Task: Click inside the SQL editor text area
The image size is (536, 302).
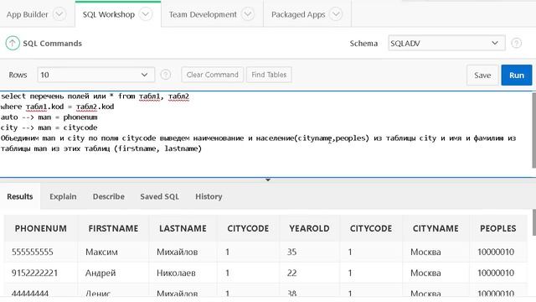Action: 265,134
